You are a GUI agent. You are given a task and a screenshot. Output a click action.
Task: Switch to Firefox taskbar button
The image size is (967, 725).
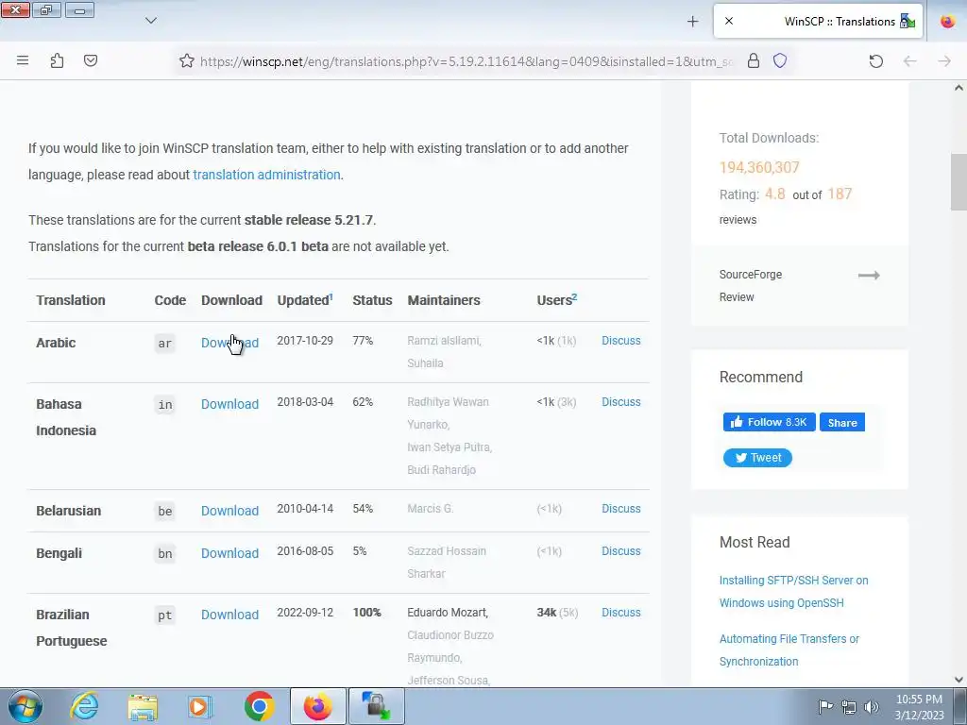point(318,706)
